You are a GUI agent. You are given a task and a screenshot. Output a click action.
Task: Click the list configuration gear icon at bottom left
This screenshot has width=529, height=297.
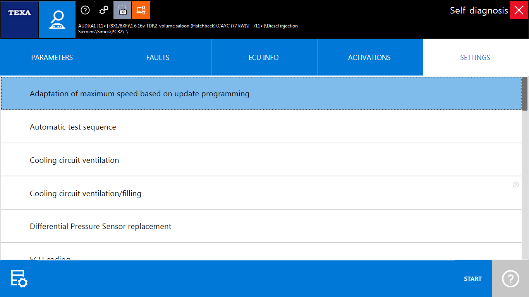coord(19,278)
